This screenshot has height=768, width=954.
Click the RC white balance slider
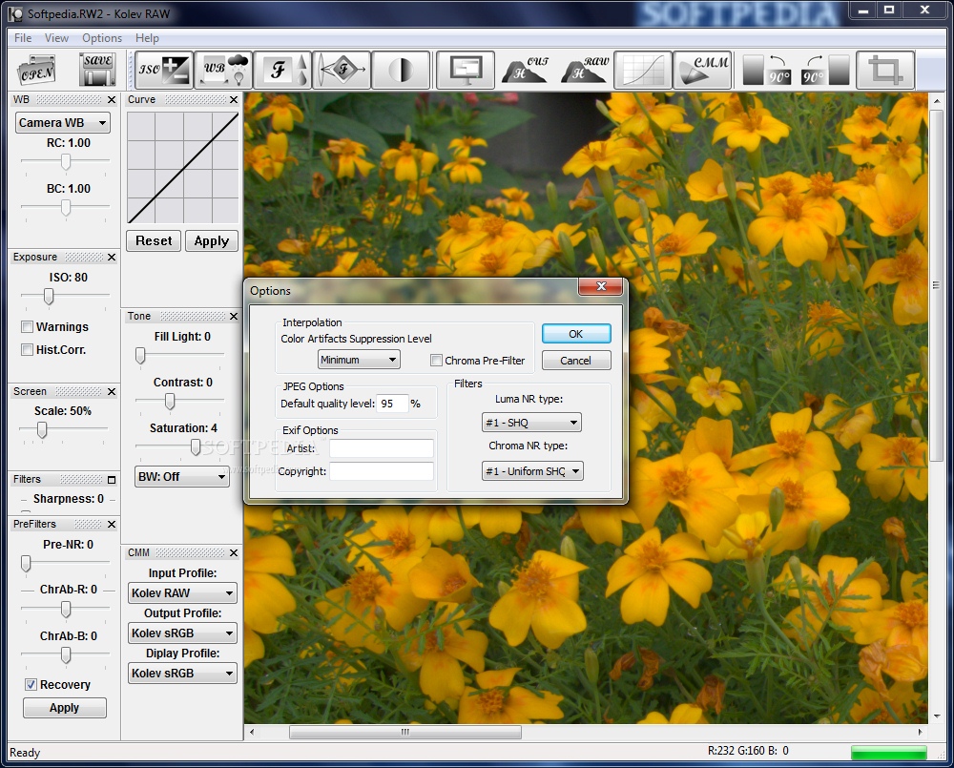[66, 161]
